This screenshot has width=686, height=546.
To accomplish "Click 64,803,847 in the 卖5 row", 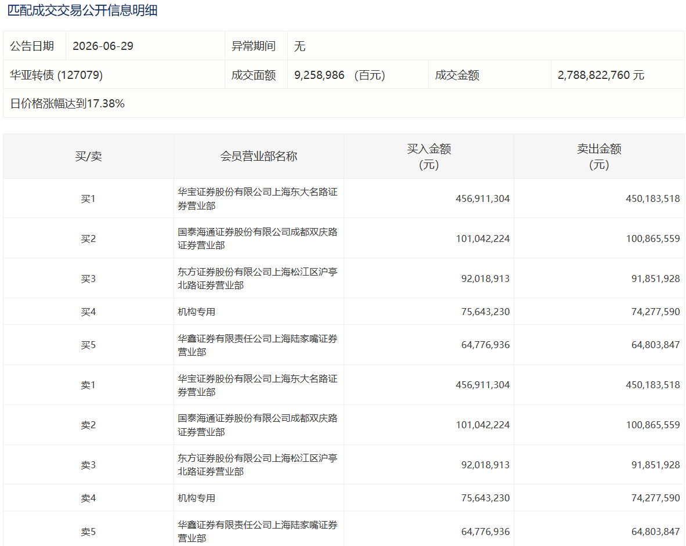I will click(655, 532).
